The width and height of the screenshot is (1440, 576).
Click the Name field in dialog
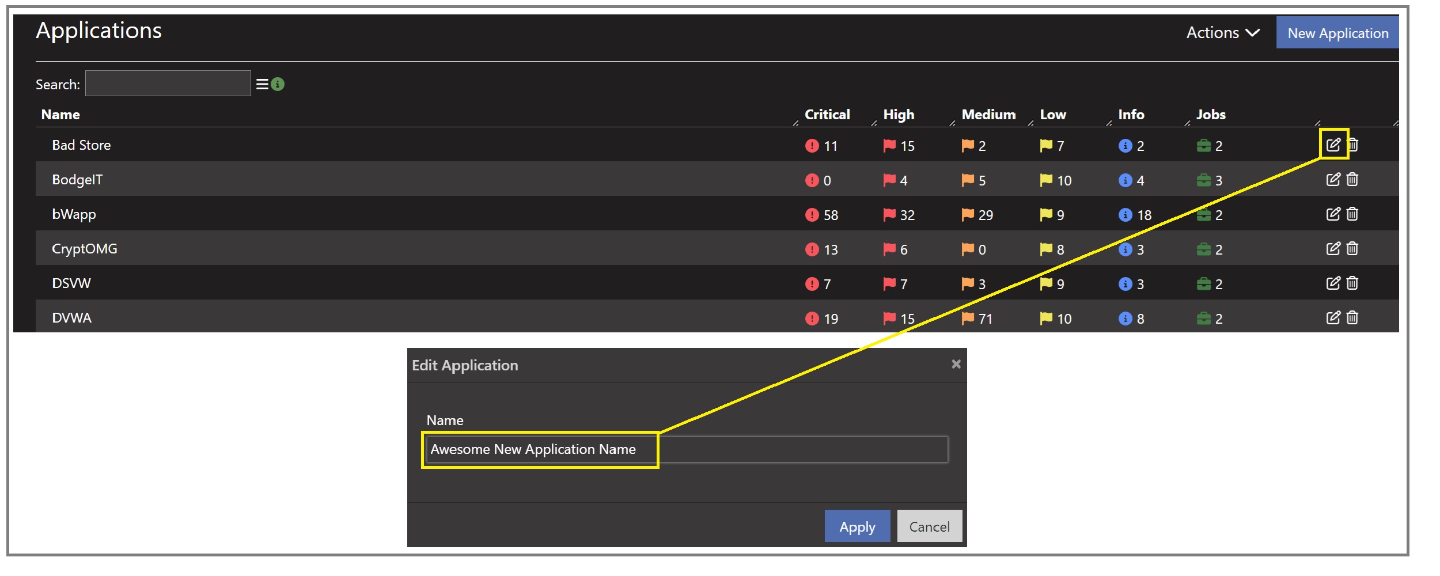pyautogui.click(x=685, y=449)
